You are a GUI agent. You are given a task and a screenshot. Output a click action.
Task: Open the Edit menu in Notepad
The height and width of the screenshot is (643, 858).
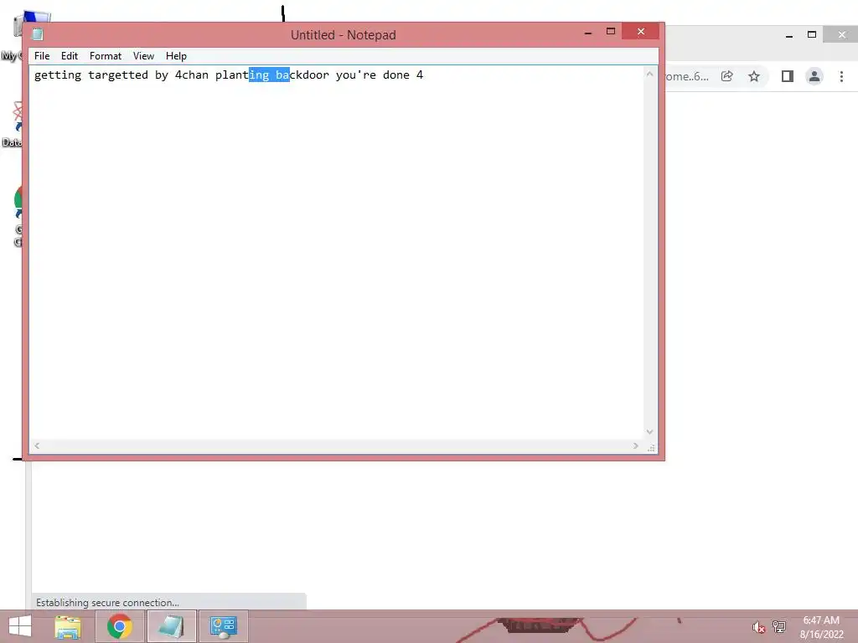(69, 56)
